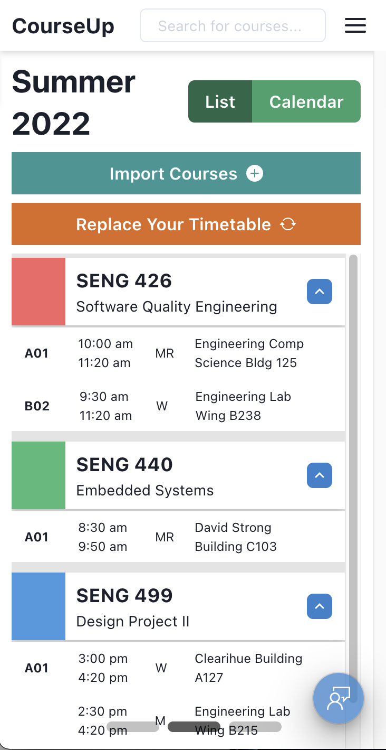
Task: Click the blue SENG 499 color swatch
Action: click(38, 606)
